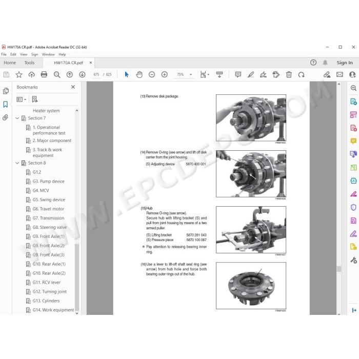Open the Help menu
The image size is (359, 359).
62,54
